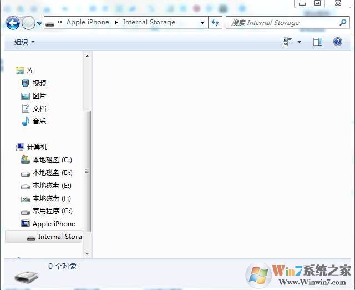The width and height of the screenshot is (355, 290).
Task: Open the view options dropdown arrow
Action: tap(300, 42)
